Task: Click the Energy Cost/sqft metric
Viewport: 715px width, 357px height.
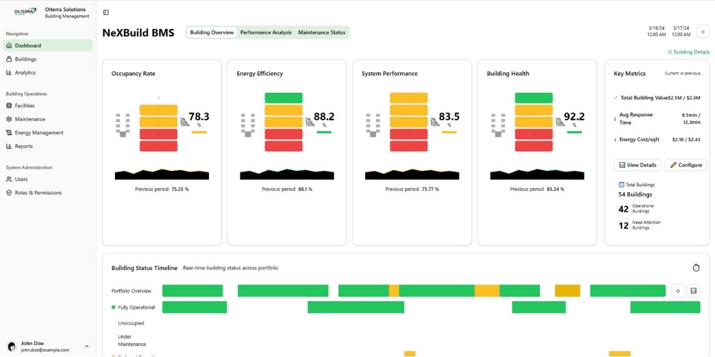Action: 657,139
